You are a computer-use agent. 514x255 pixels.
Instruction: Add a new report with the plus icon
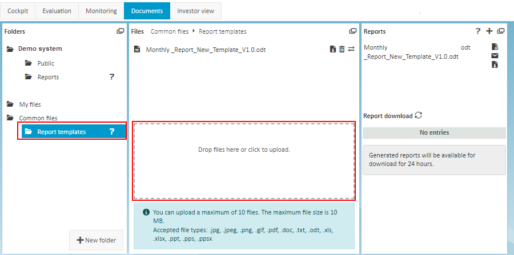click(x=489, y=31)
